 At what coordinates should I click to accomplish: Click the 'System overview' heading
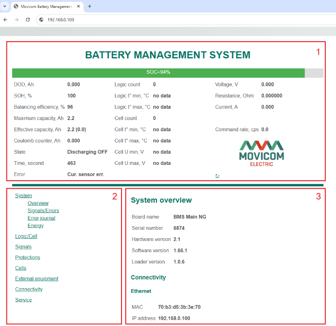pyautogui.click(x=161, y=200)
